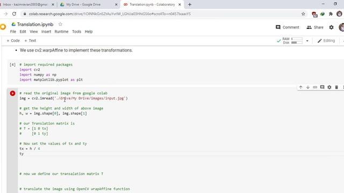Star the Translation.ipynb notebook
The image size is (344, 193).
click(x=60, y=24)
